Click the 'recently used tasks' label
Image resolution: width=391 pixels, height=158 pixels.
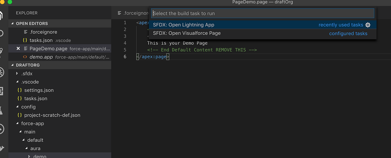341,25
